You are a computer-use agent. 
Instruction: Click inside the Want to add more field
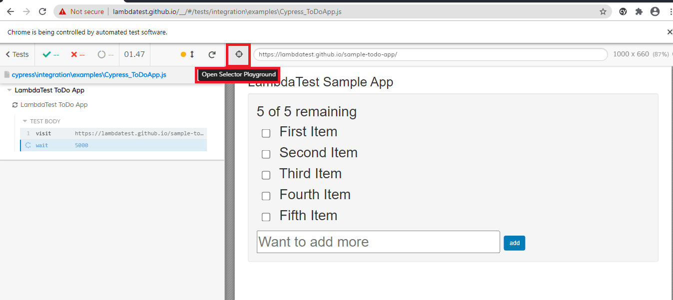(x=378, y=242)
